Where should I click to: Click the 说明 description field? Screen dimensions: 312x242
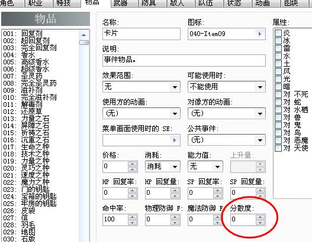pos(184,60)
